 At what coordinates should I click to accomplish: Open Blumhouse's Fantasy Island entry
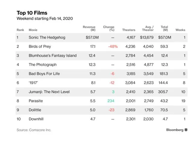[x=52, y=55]
